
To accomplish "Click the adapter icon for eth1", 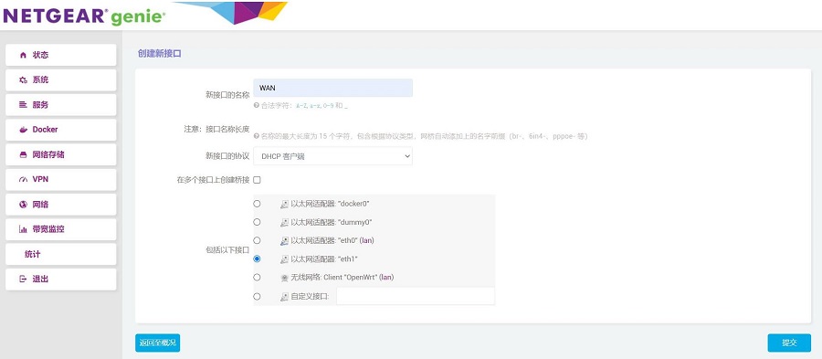I will point(284,259).
